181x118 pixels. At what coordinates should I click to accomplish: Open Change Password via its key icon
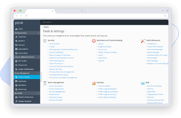pos(16,101)
